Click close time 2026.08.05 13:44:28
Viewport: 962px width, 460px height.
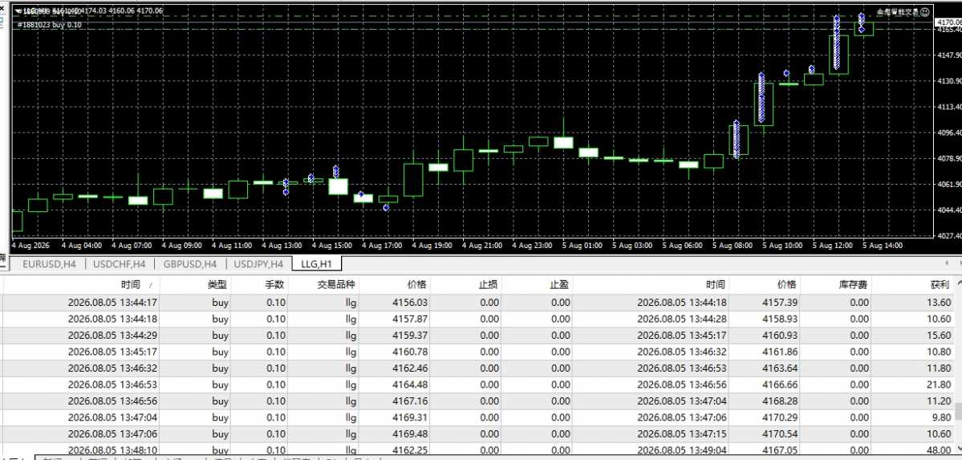[x=682, y=319]
